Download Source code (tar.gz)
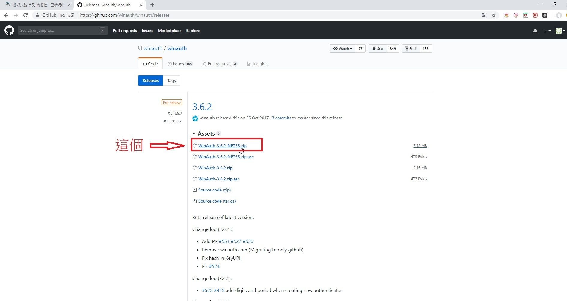 (217, 201)
